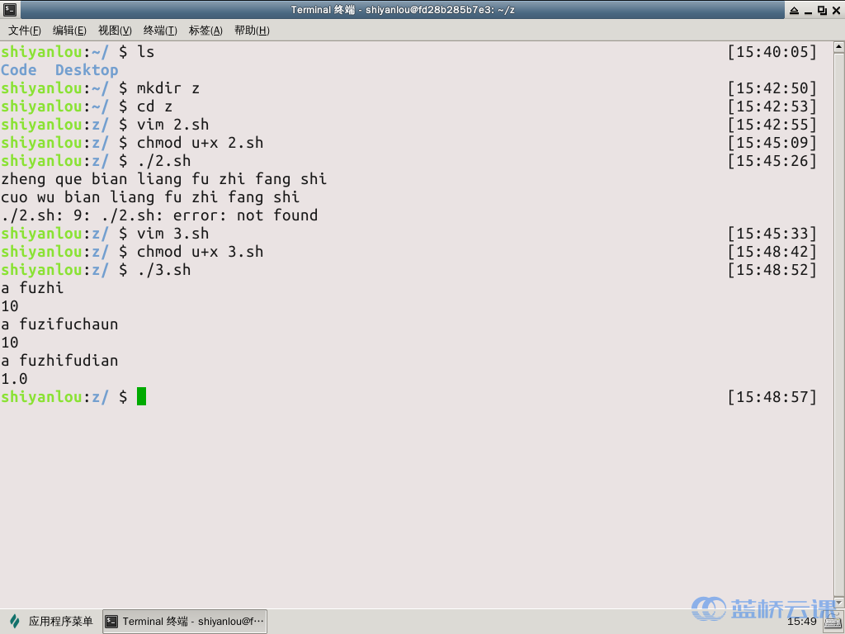Click the terminal icon in title bar

[x=9, y=10]
